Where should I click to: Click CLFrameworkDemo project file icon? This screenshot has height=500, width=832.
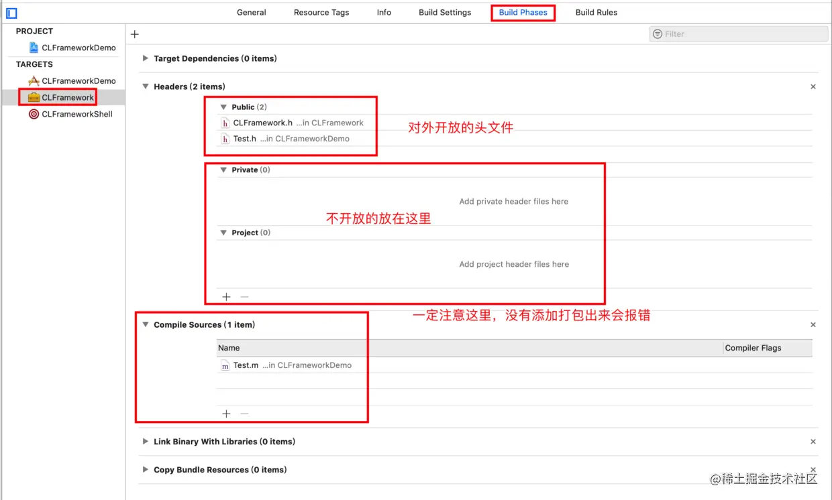[x=34, y=48]
